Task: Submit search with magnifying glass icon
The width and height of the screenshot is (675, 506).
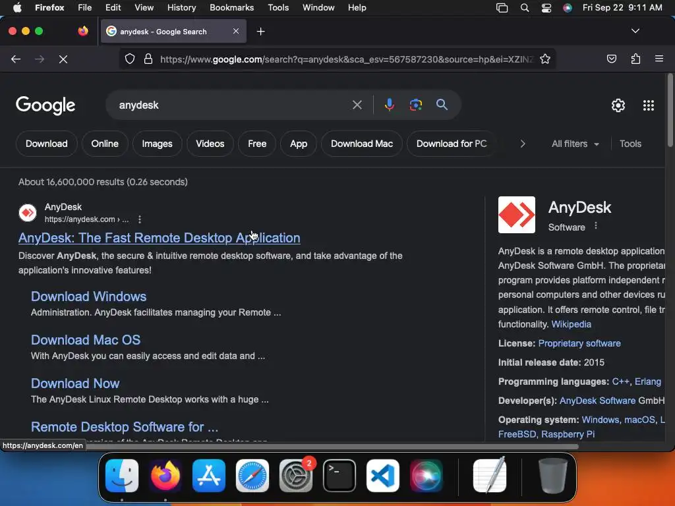Action: tap(442, 105)
